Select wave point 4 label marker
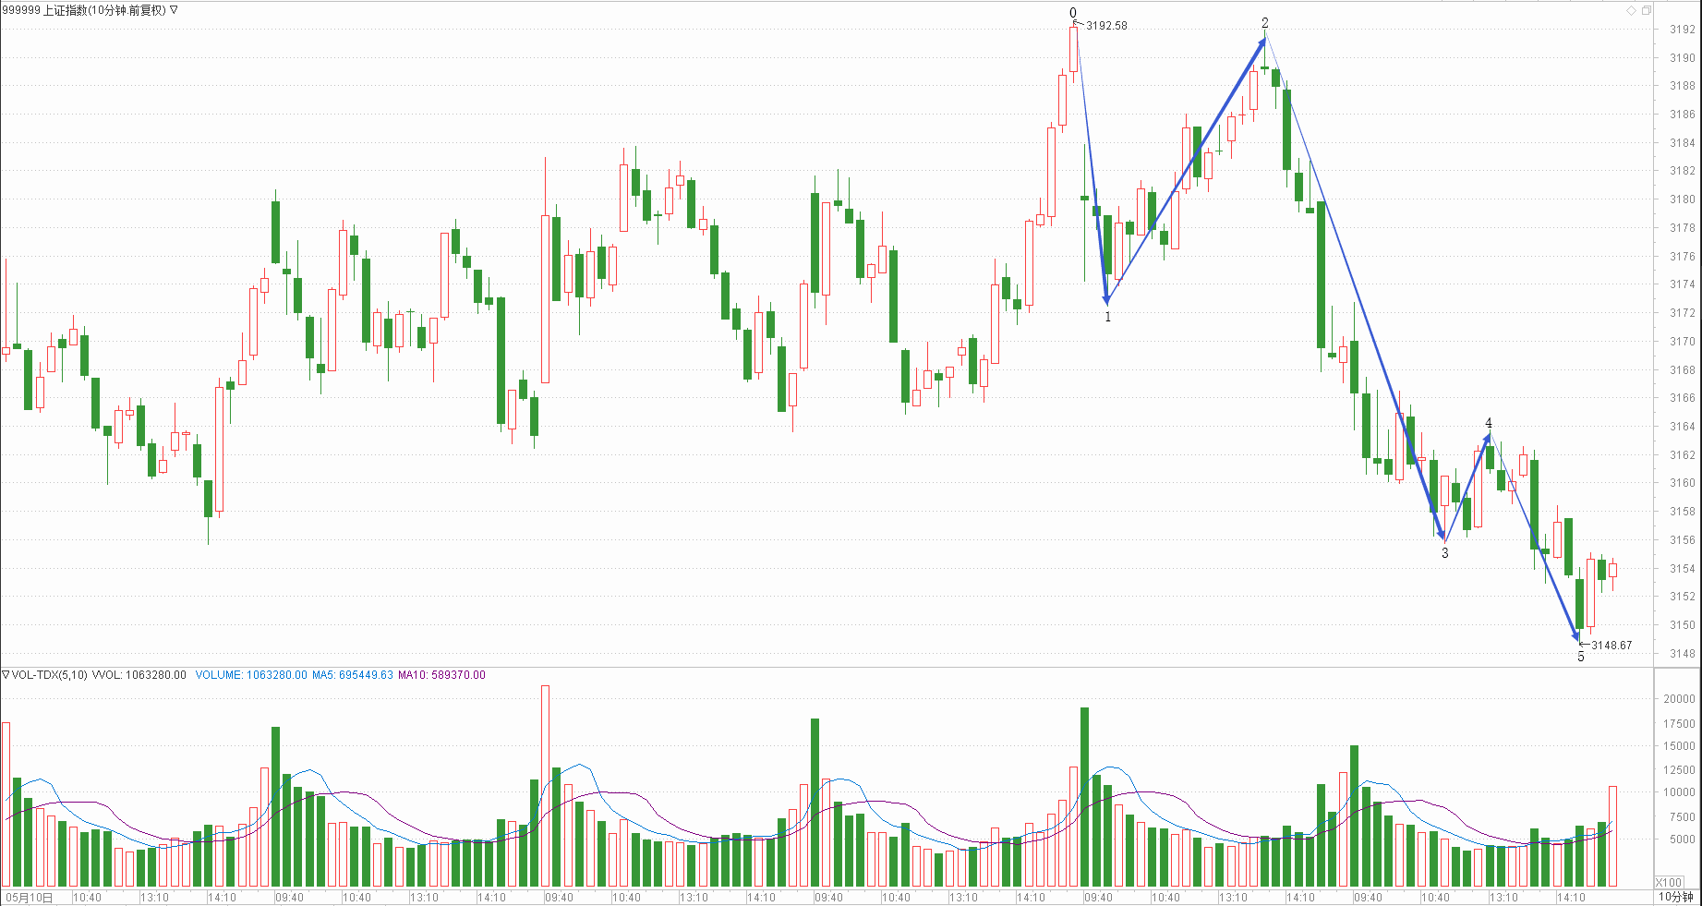The height and width of the screenshot is (906, 1702). [1488, 423]
